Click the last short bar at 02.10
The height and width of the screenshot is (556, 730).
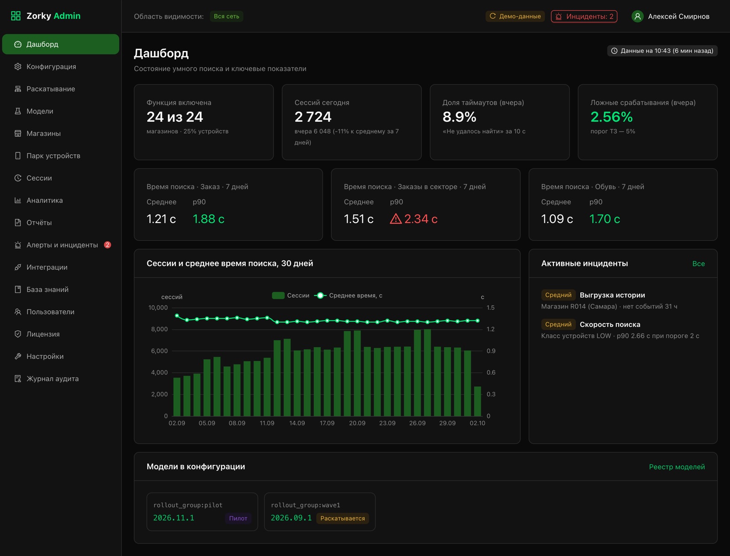coord(478,401)
